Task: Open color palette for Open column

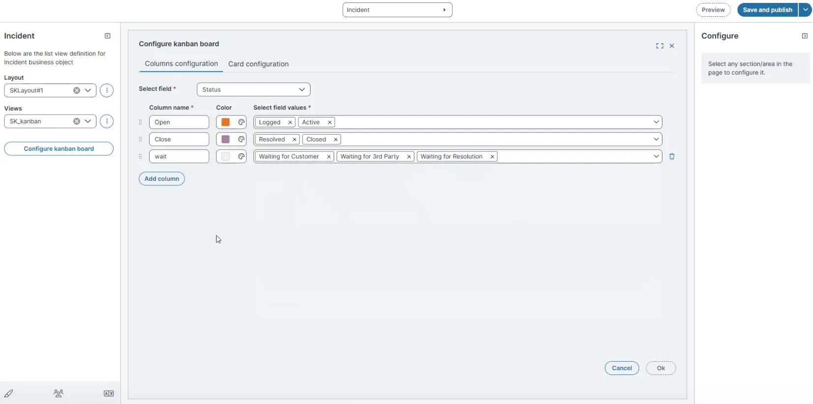Action: 241,122
